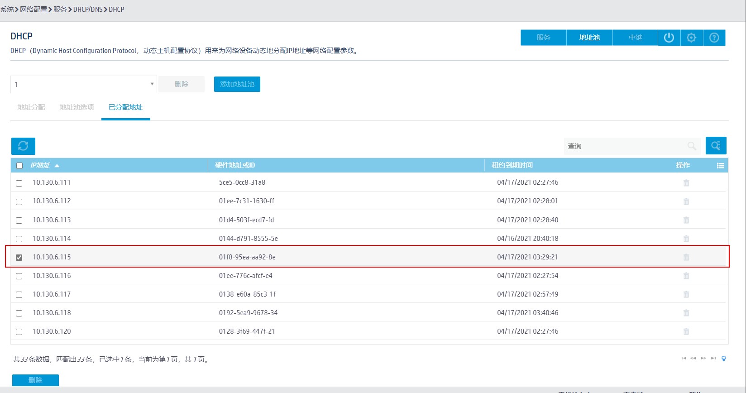This screenshot has height=393, width=746.
Task: Click the 添加地址池 button
Action: (x=237, y=84)
